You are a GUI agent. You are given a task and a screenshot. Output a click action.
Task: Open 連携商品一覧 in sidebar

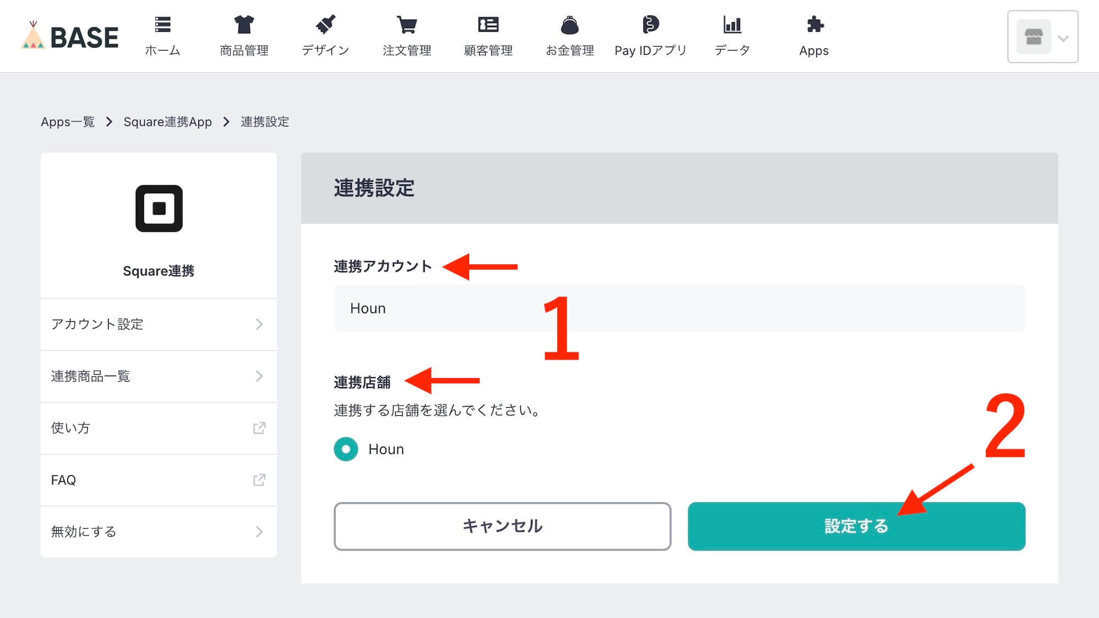[x=159, y=376]
